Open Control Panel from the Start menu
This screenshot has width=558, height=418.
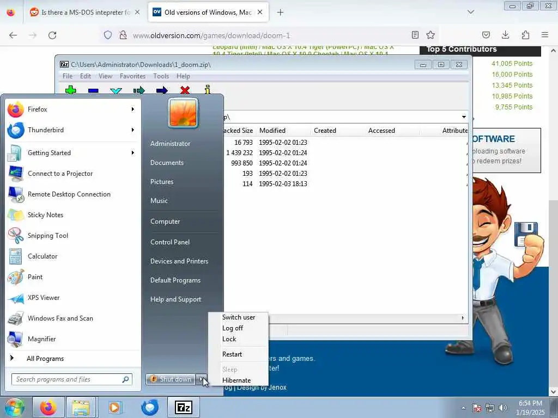click(x=182, y=242)
